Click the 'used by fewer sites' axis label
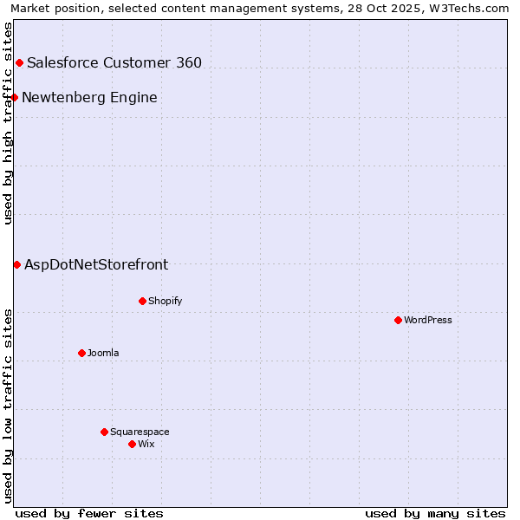Screen dimensions: 520x520 [x=89, y=513]
